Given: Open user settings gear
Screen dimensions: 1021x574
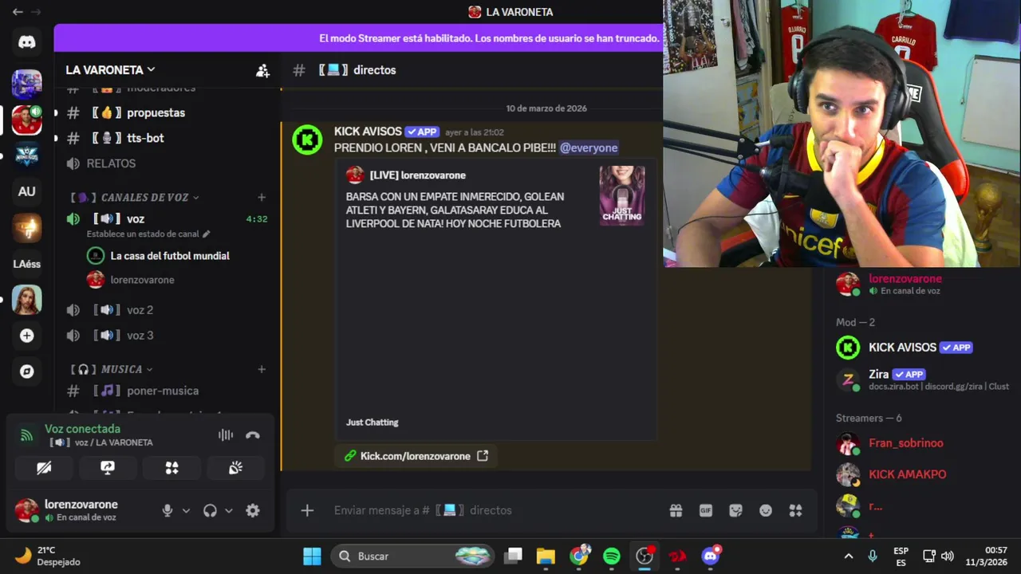Looking at the screenshot, I should click(x=253, y=511).
